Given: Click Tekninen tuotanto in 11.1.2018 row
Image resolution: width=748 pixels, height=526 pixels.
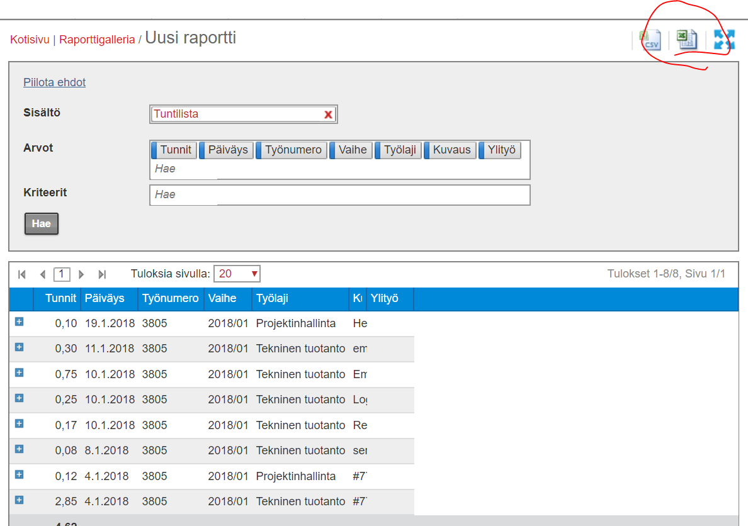Looking at the screenshot, I should [300, 349].
